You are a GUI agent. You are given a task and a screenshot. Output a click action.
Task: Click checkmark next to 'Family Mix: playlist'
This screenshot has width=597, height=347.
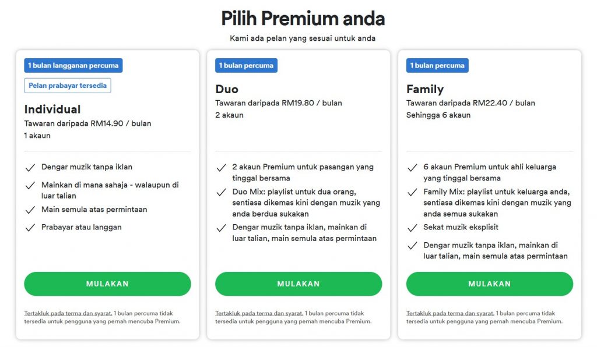(x=412, y=192)
